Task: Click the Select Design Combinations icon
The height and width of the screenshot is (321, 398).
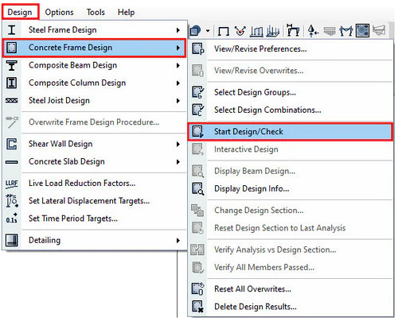Action: (198, 110)
